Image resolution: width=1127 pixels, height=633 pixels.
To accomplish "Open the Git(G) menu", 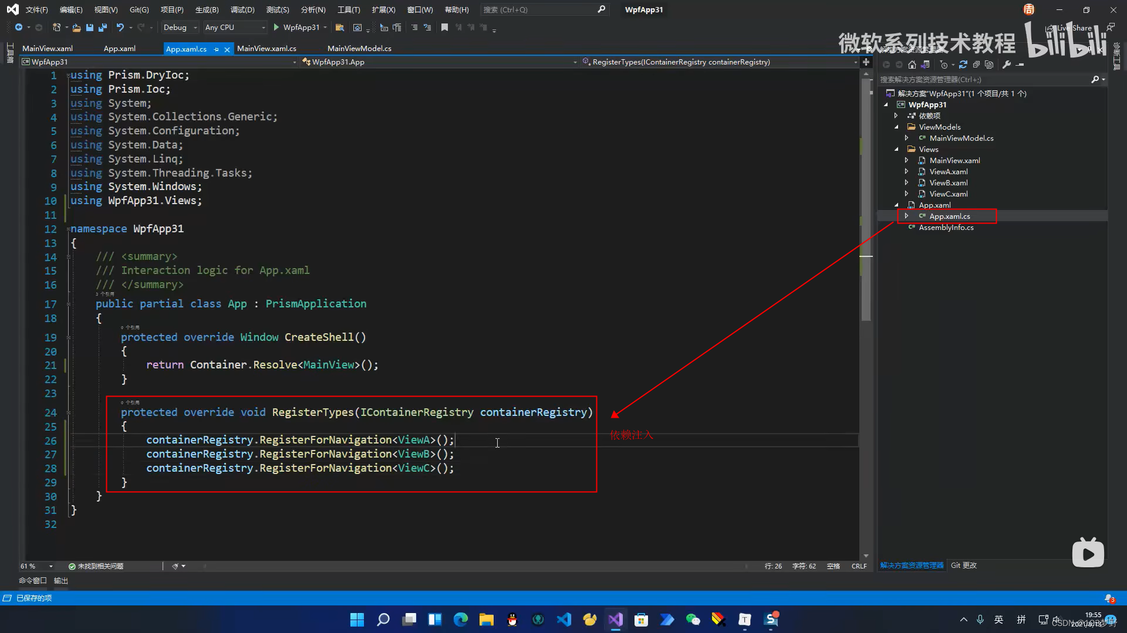I will tap(139, 10).
